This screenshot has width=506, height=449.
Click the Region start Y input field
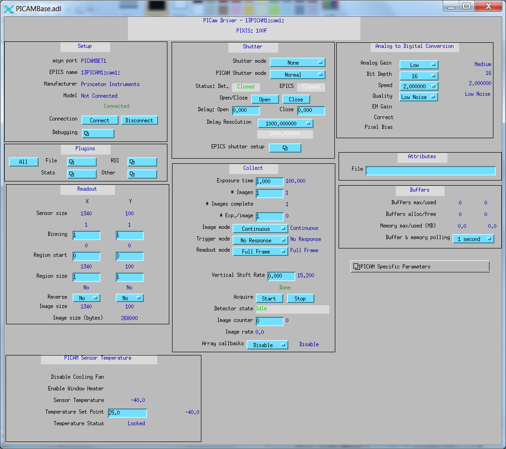[x=130, y=256]
